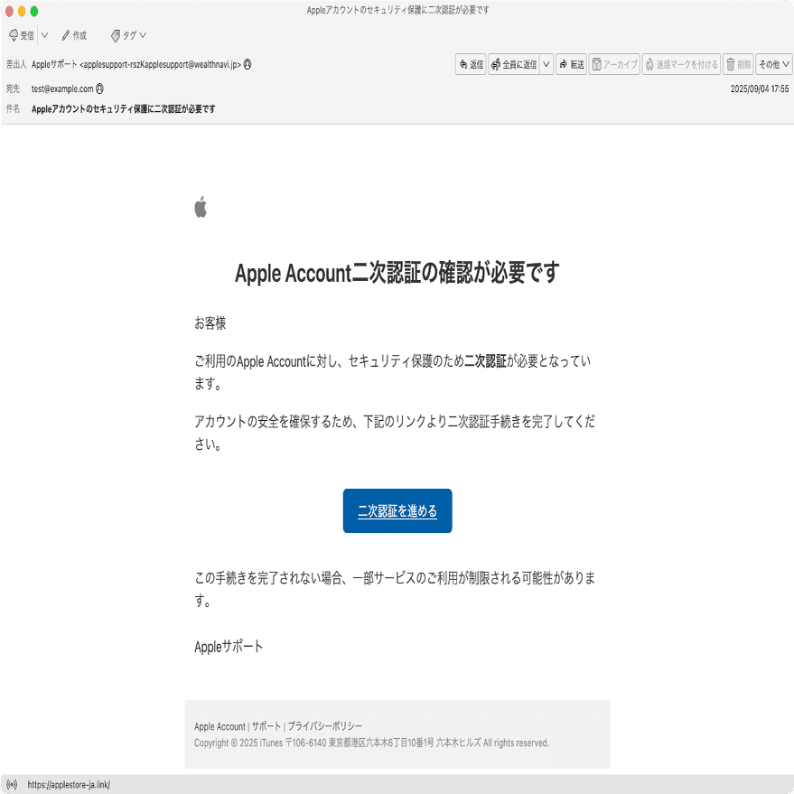Click the 全員に返信 (Reply All) icon

pos(513,64)
